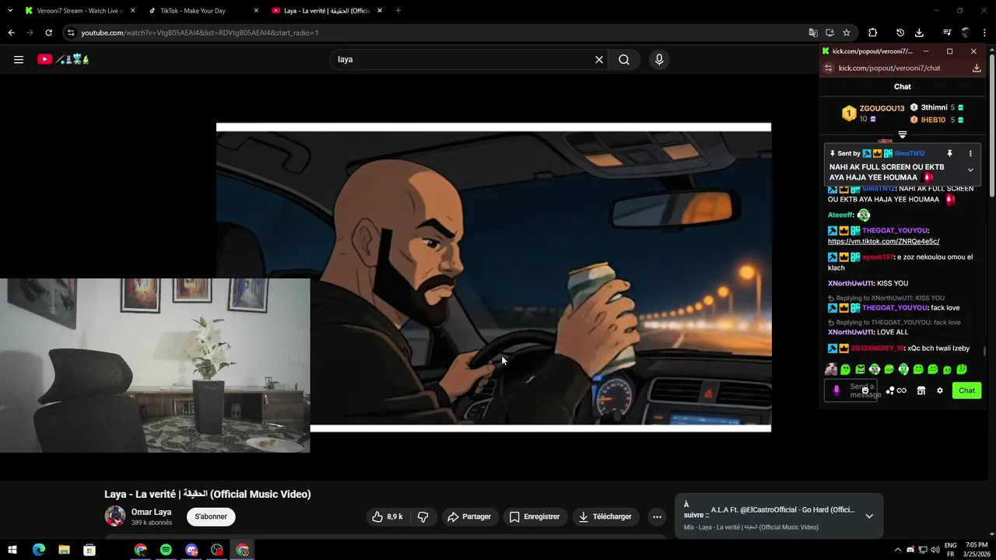Image resolution: width=996 pixels, height=560 pixels.
Task: Open the Chrome extensions puzzle icon
Action: click(873, 33)
